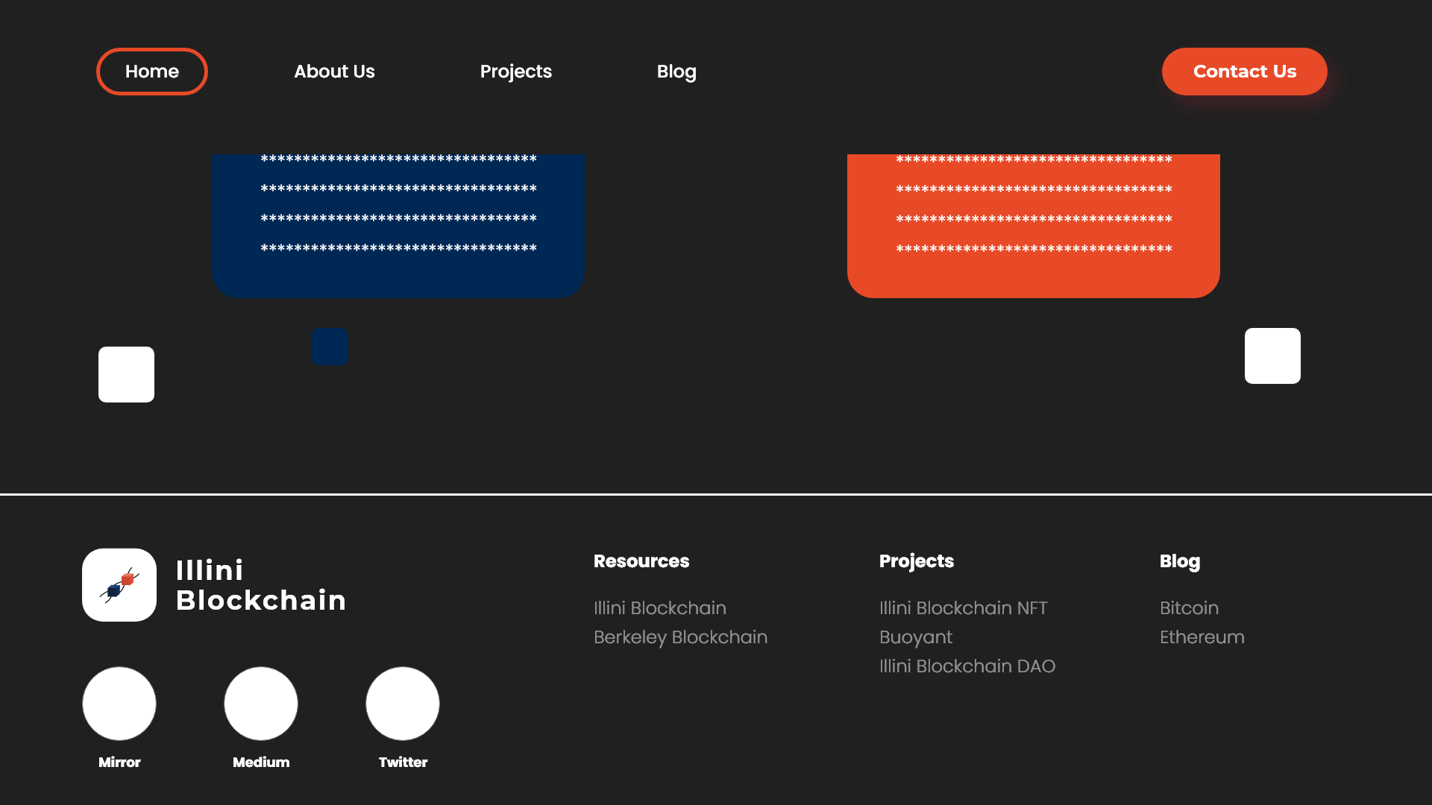Open the Illini Blockchain DAO link
This screenshot has width=1432, height=805.
point(967,666)
